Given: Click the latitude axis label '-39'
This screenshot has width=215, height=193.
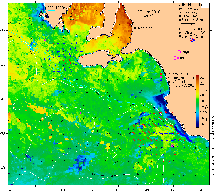Looking at the screenshot, I should [x=2, y=168].
